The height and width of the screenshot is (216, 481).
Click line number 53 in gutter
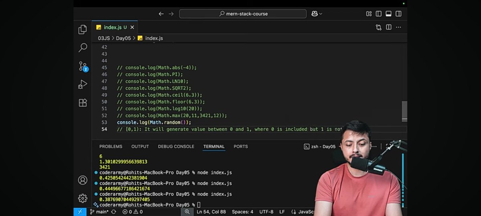[x=104, y=122]
